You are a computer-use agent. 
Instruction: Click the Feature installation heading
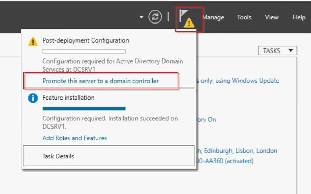tap(68, 98)
